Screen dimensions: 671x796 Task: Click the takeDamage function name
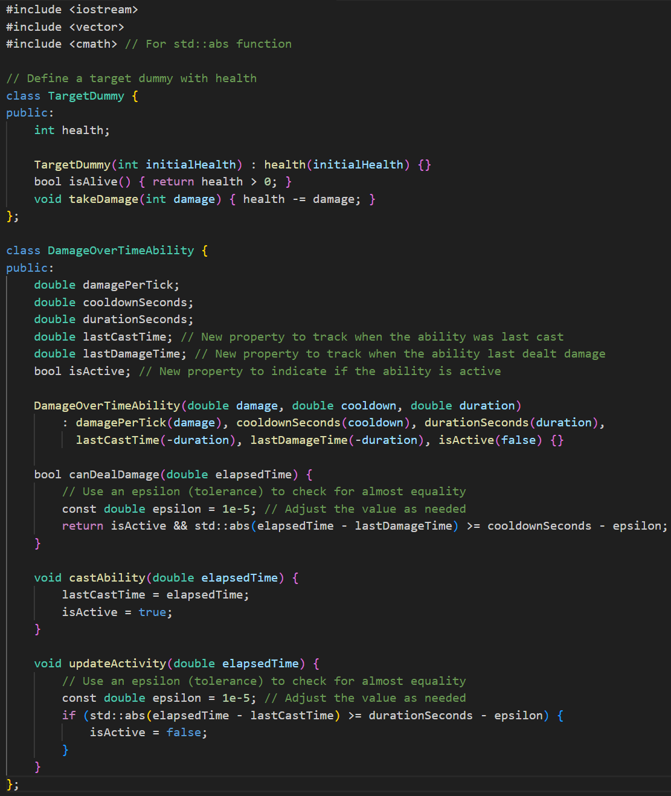[103, 199]
